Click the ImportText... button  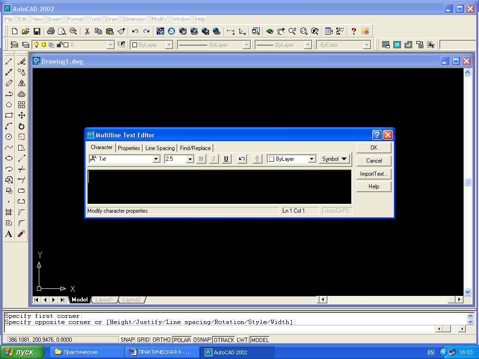(x=374, y=174)
